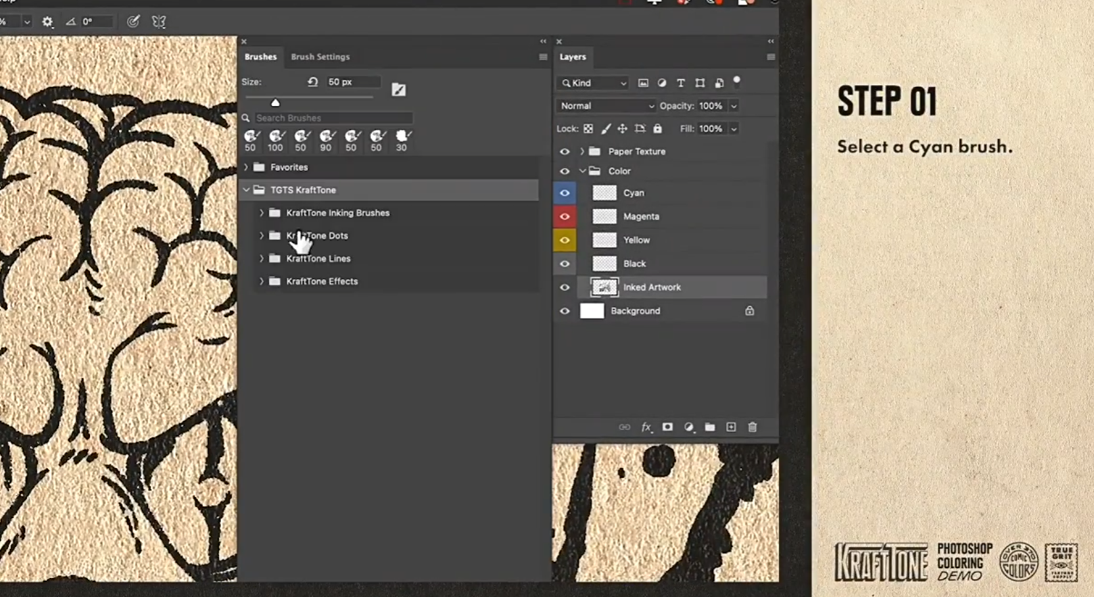Switch to the Brush Settings tab
The image size is (1094, 597).
click(320, 57)
